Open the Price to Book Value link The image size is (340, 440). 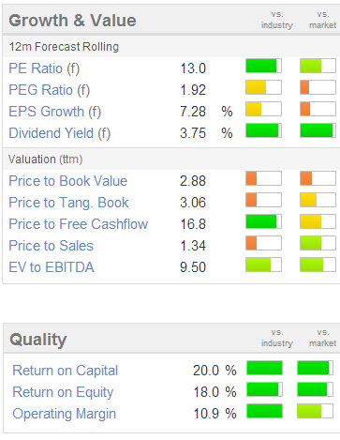[x=68, y=181]
